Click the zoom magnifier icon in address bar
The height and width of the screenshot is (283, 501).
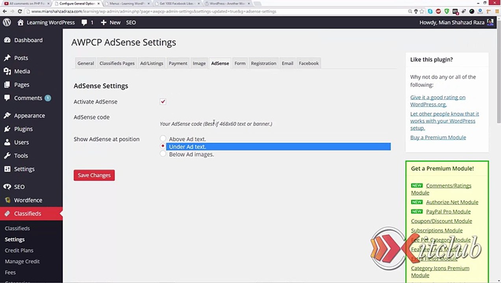pyautogui.click(x=410, y=11)
